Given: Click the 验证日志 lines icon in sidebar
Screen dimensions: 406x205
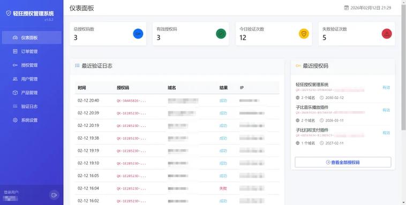Looking at the screenshot, I should [16, 106].
